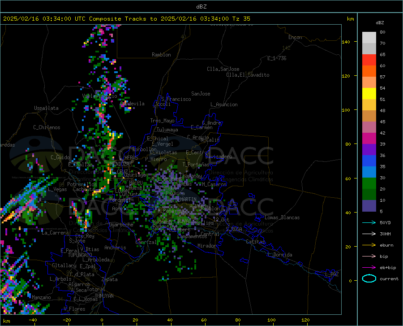
Task: Click the 'C_Guido' map label
Action: click(60, 157)
